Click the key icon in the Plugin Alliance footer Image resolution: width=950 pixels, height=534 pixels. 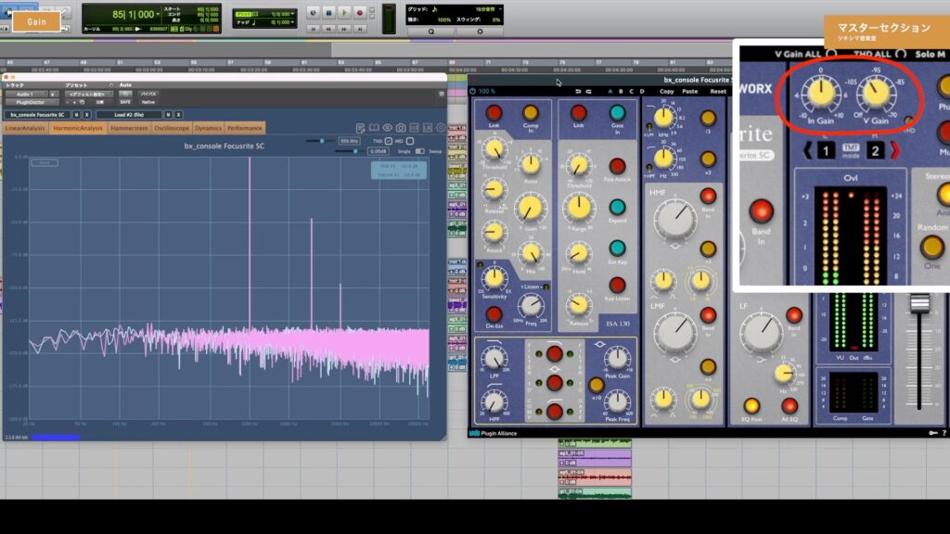pos(933,433)
